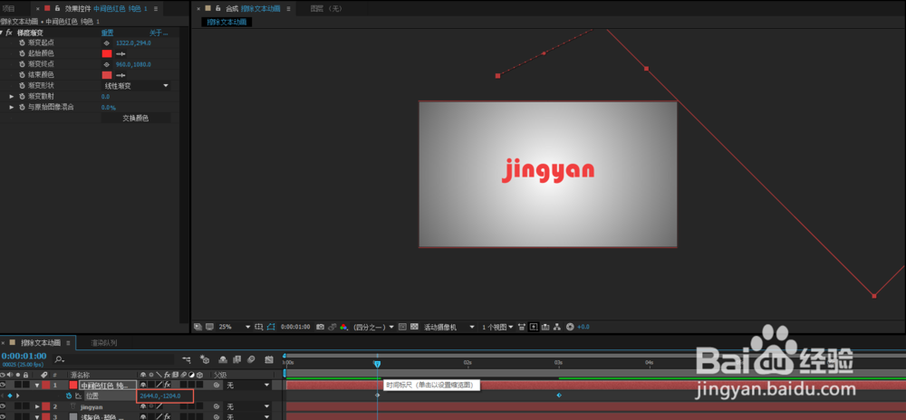Select the 图层 (无) panel tab
This screenshot has width=906, height=420.
pos(326,9)
